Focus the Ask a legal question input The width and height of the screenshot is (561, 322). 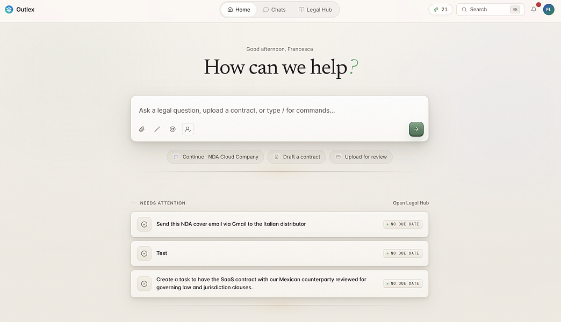tap(279, 111)
